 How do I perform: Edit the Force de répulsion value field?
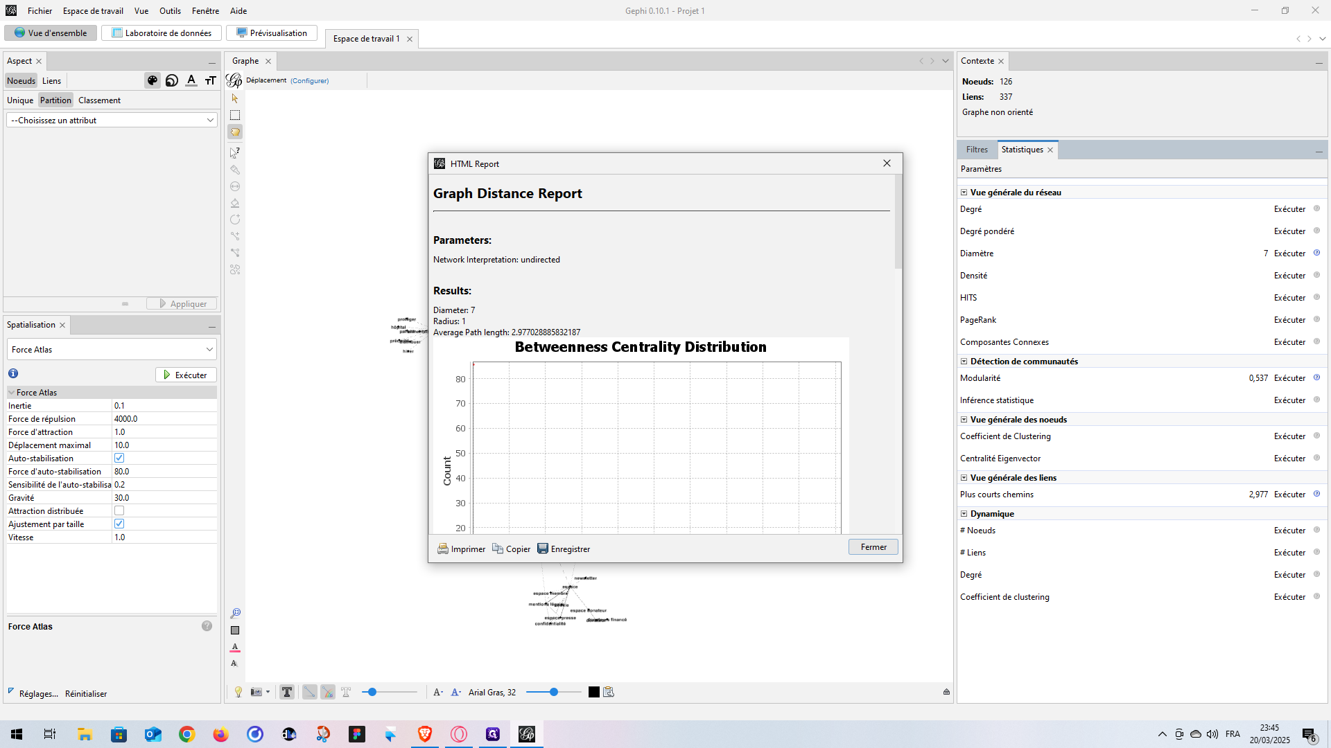164,418
